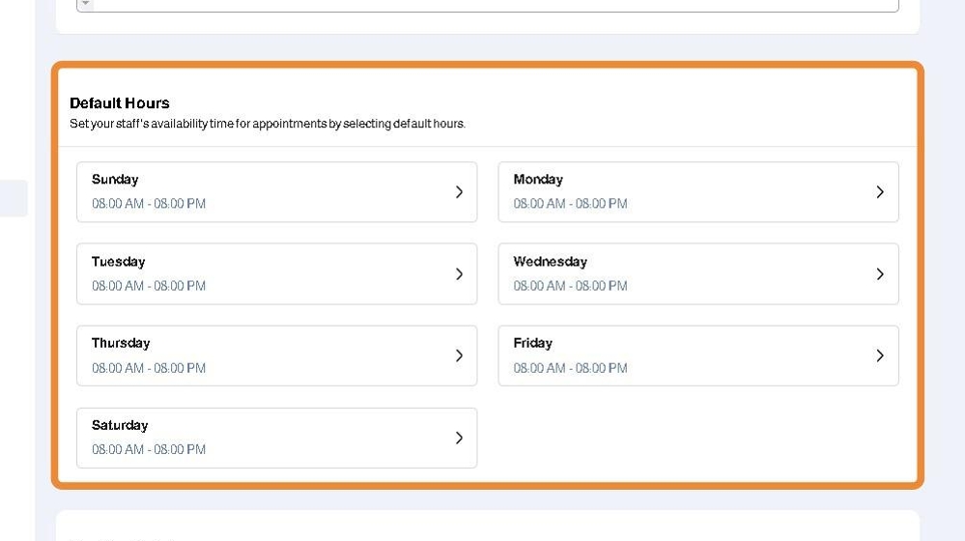Screen dimensions: 965x541
Task: Open the Wednesday default hours entry
Action: click(697, 274)
